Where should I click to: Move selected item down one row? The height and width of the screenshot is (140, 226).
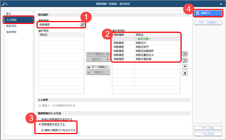point(185,67)
